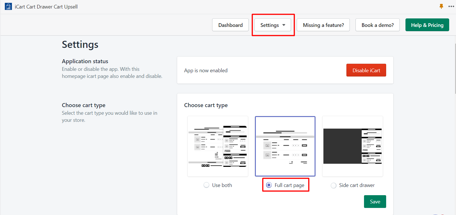This screenshot has width=456, height=215.
Task: Choose the Side cart drawer radio option
Action: click(334, 185)
